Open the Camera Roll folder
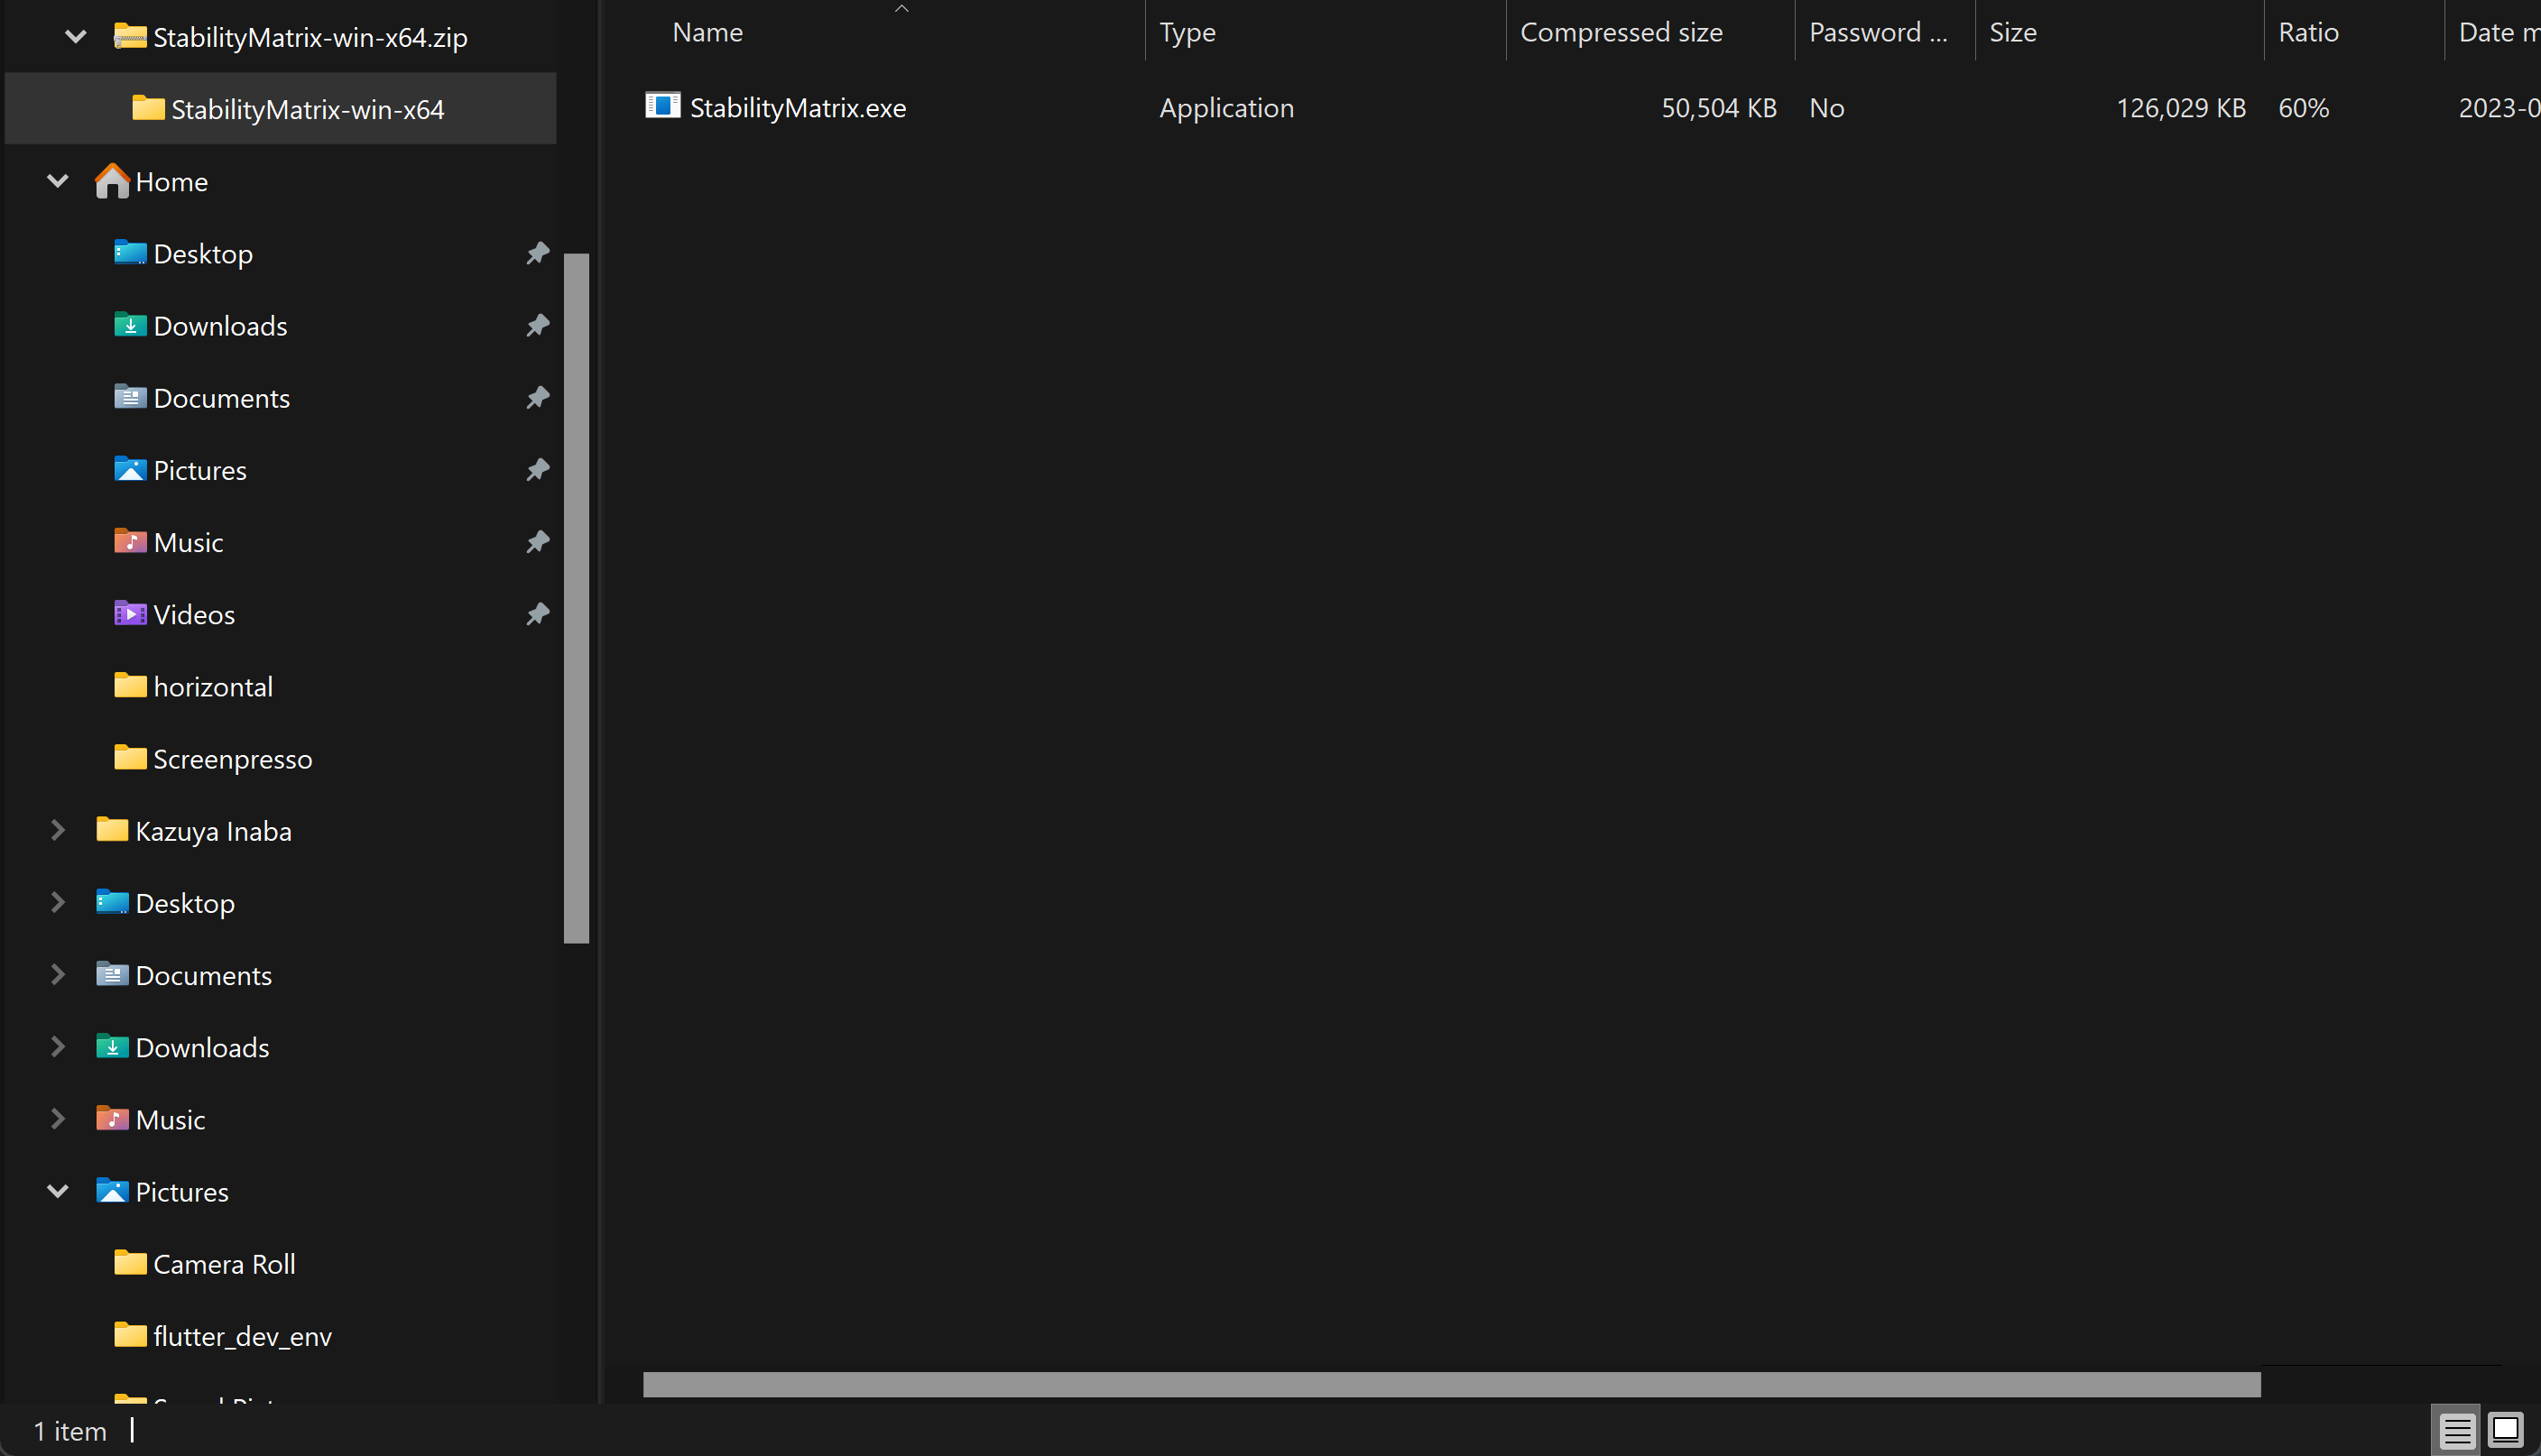Image resolution: width=2541 pixels, height=1456 pixels. [223, 1264]
